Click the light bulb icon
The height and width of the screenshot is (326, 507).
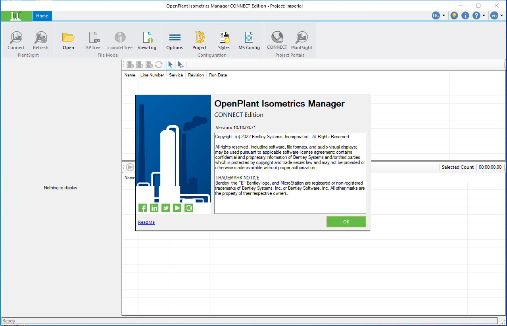point(454,15)
